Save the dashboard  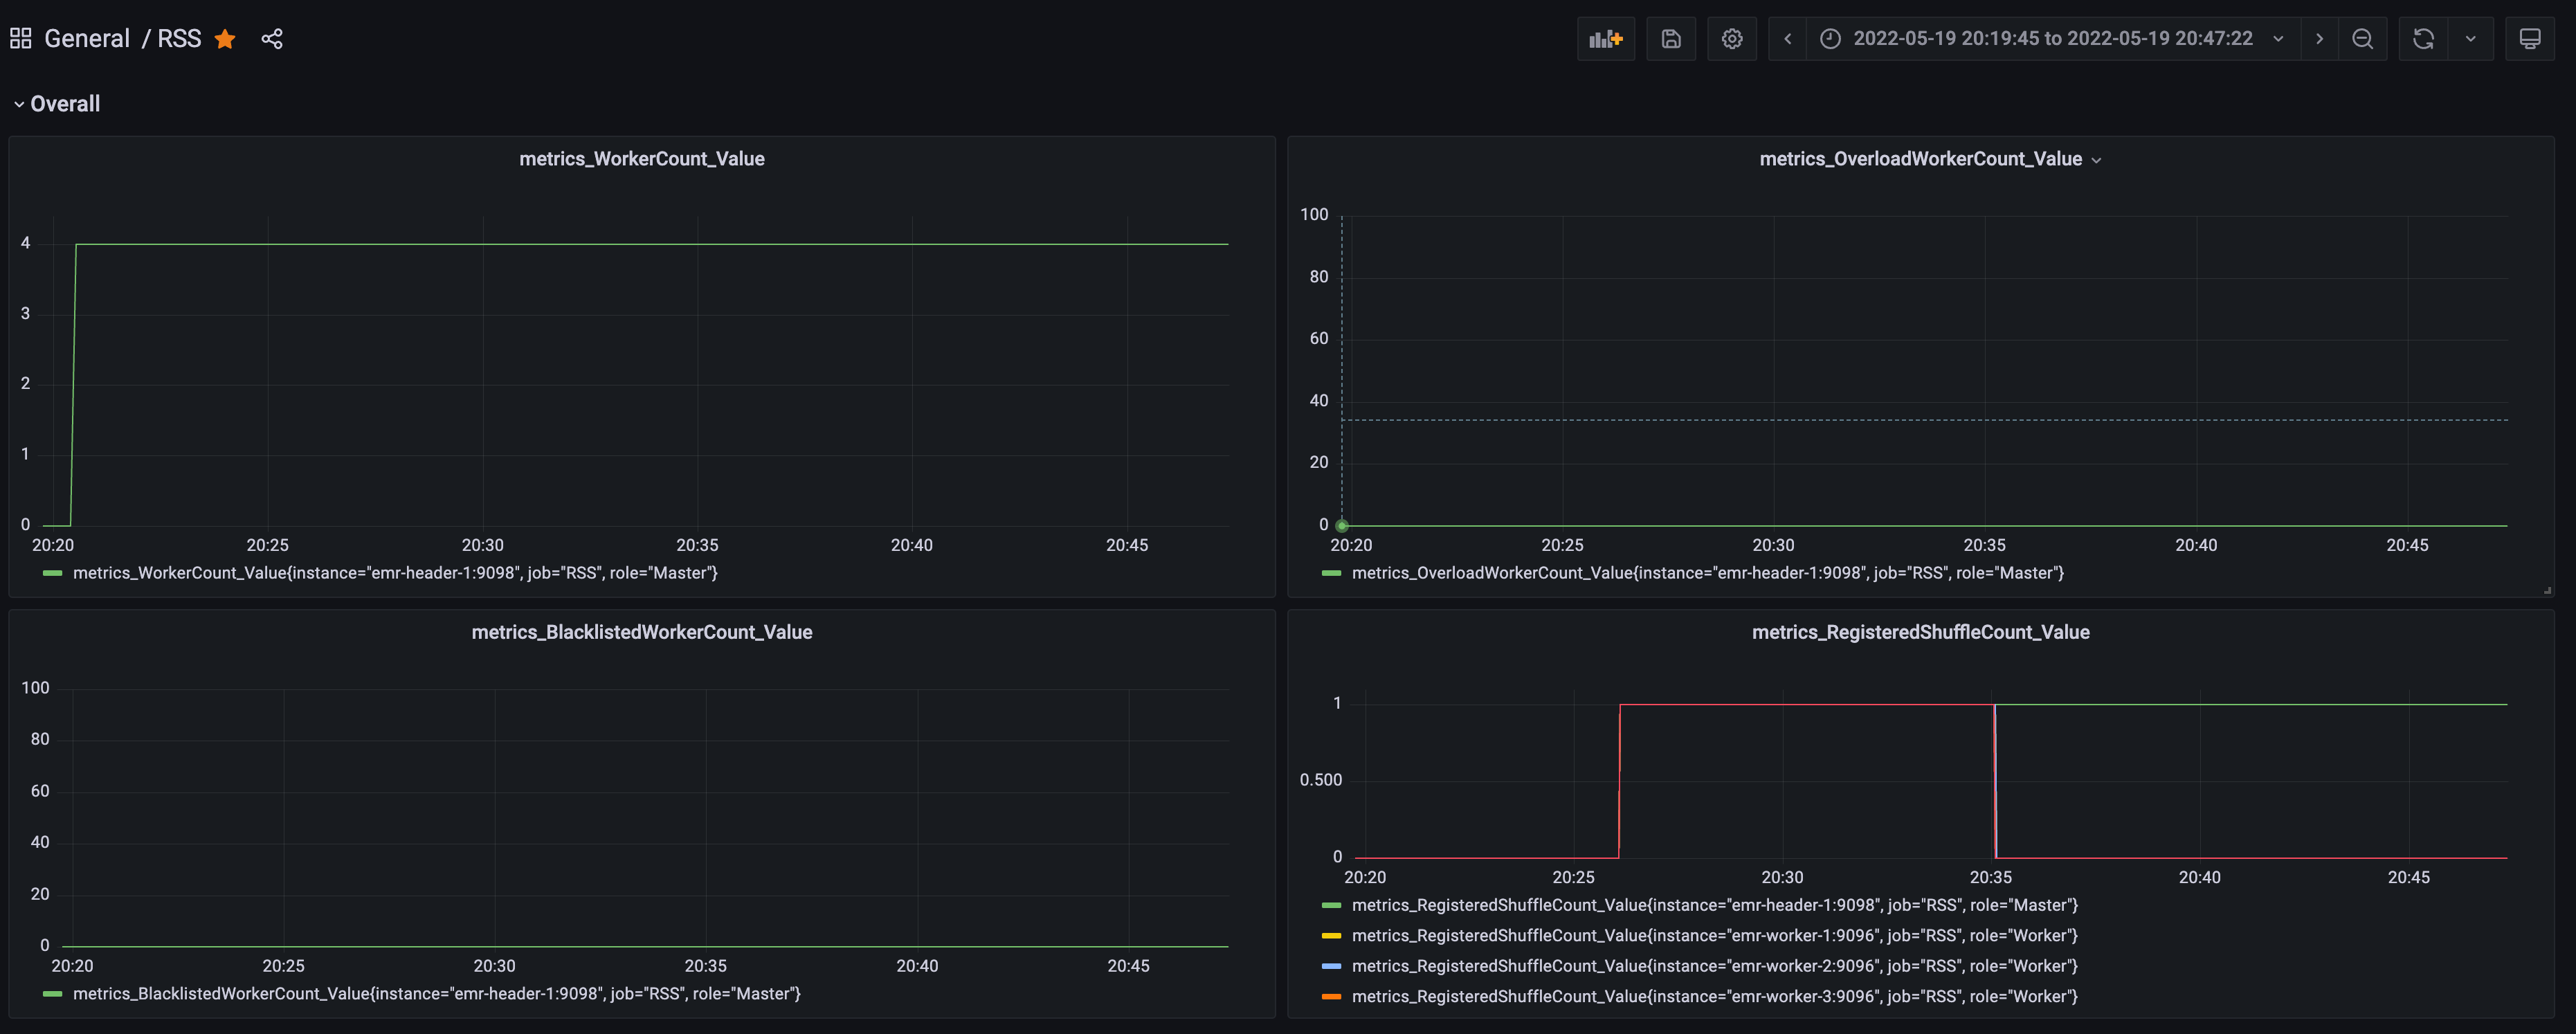pyautogui.click(x=1671, y=39)
